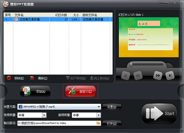Click 向上移动(U) move up button
The width and height of the screenshot is (184, 133).
100,78
